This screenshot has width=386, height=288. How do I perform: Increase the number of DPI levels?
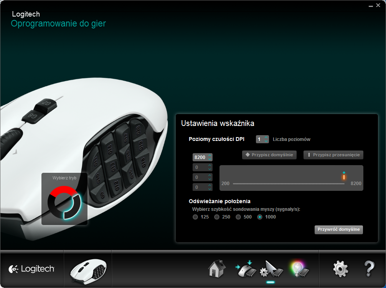pyautogui.click(x=266, y=137)
